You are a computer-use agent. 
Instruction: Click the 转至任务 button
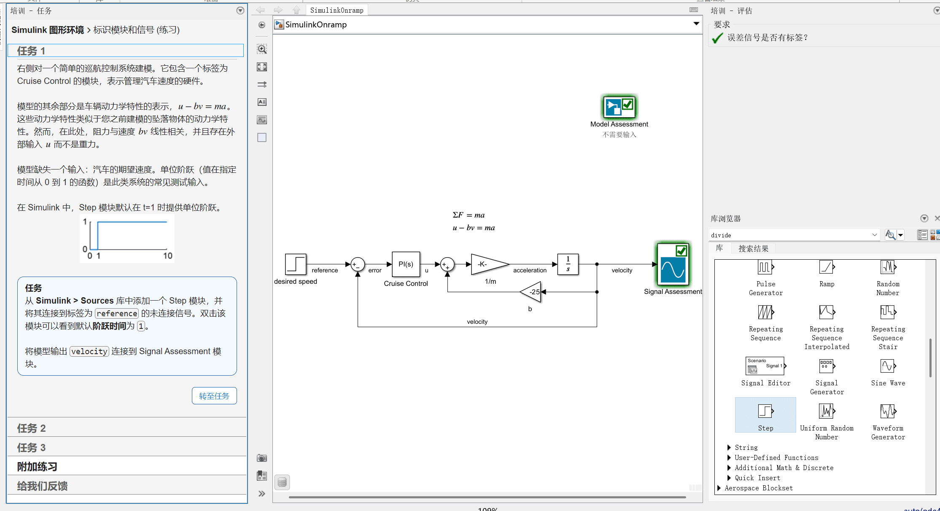click(214, 396)
